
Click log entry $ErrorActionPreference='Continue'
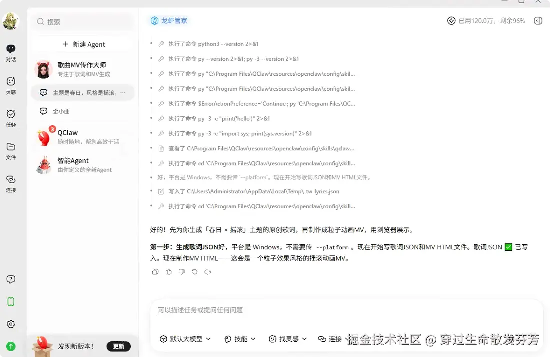262,104
